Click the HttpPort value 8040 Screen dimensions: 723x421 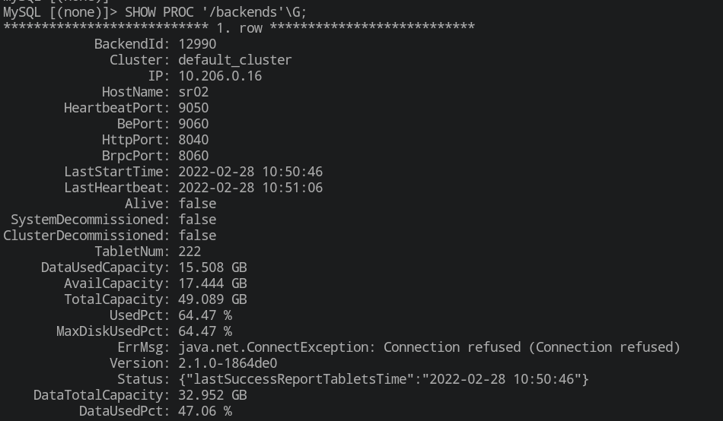(193, 140)
